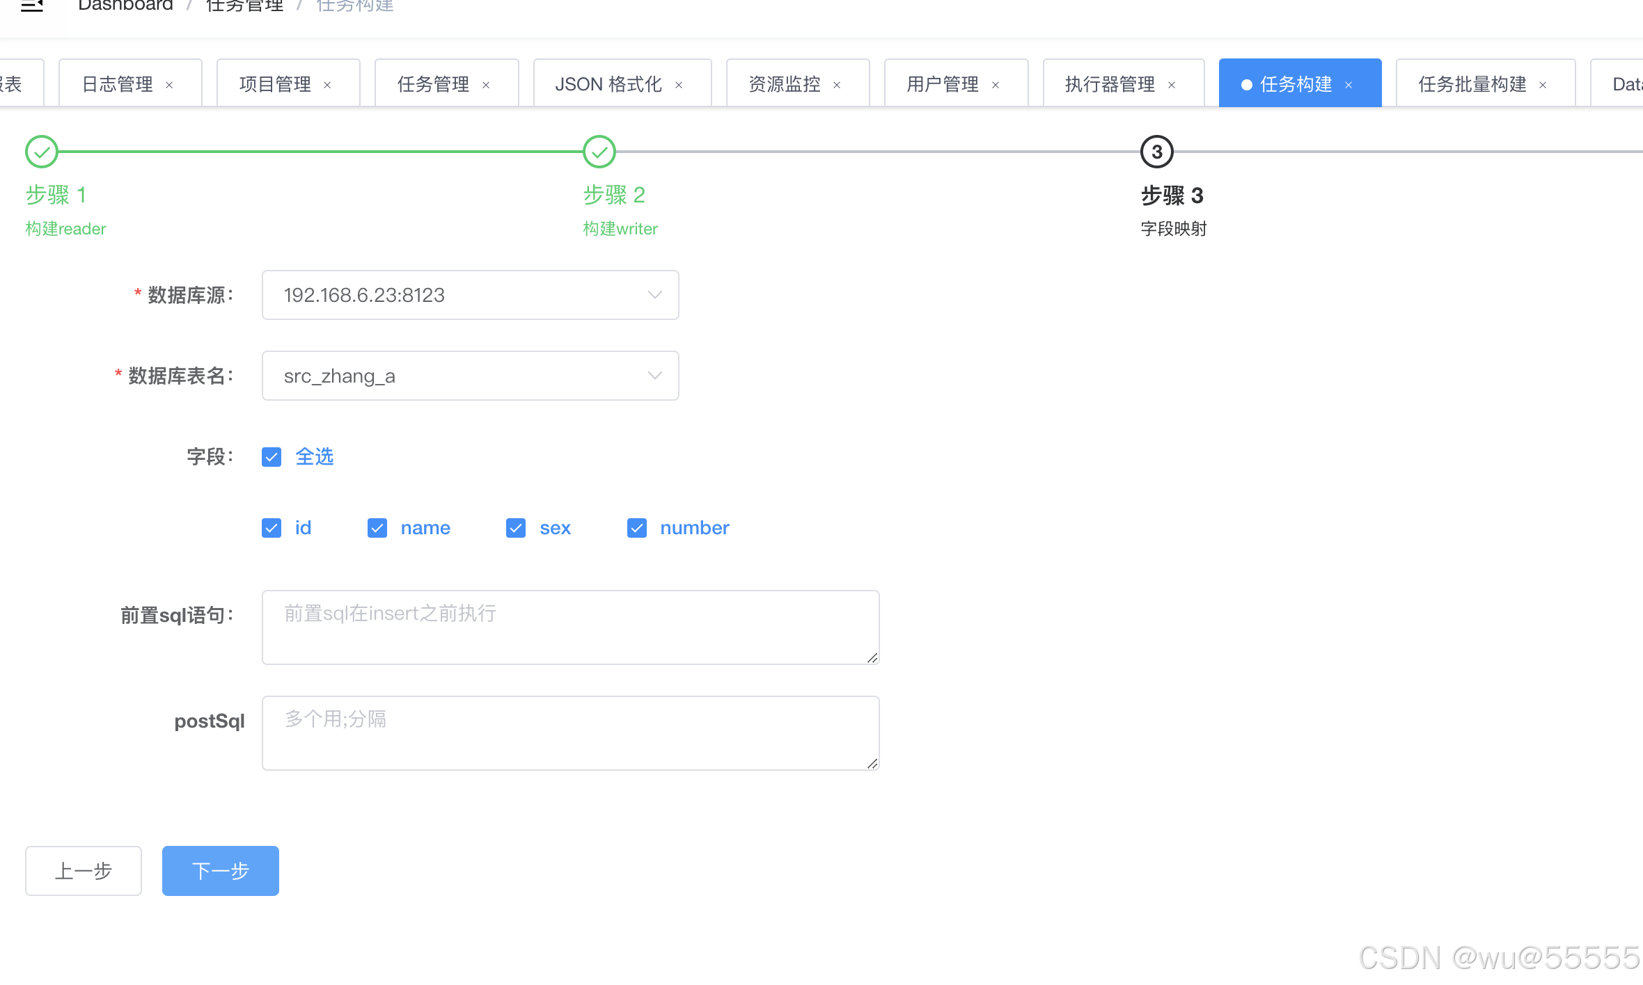Screen dimensions: 1643x985
Task: Uncheck the id field checkbox
Action: pos(272,528)
